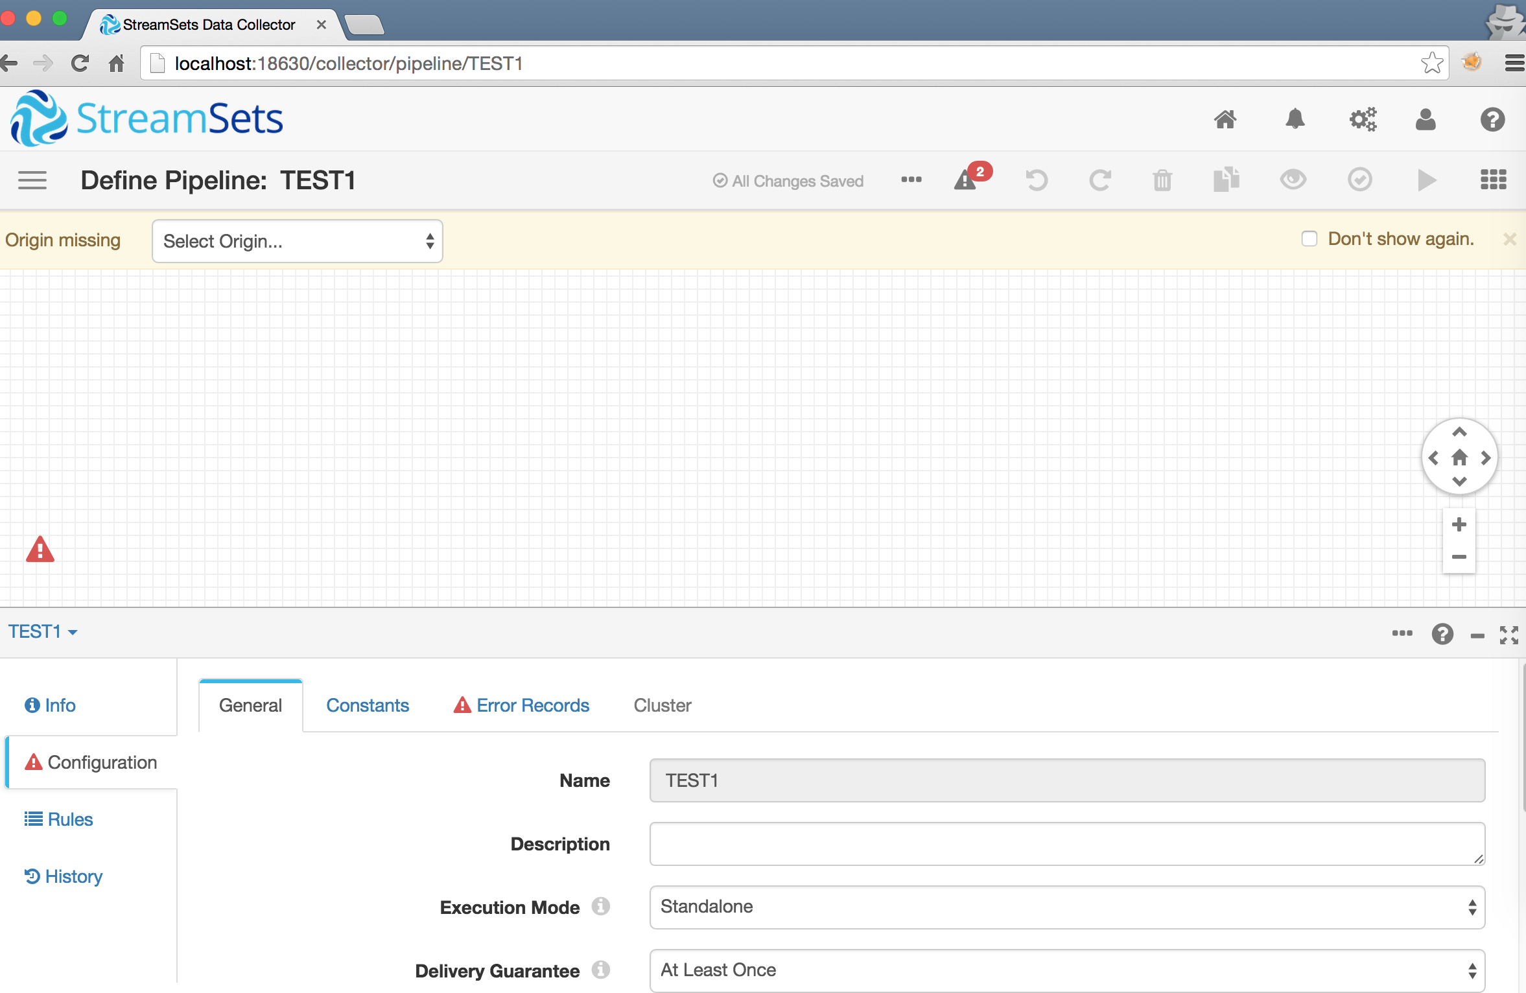Toggle the pipeline library hamburger icon
1526x993 pixels.
point(32,180)
